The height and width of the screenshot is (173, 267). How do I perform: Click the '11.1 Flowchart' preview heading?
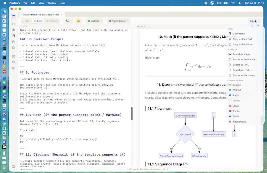(160, 109)
